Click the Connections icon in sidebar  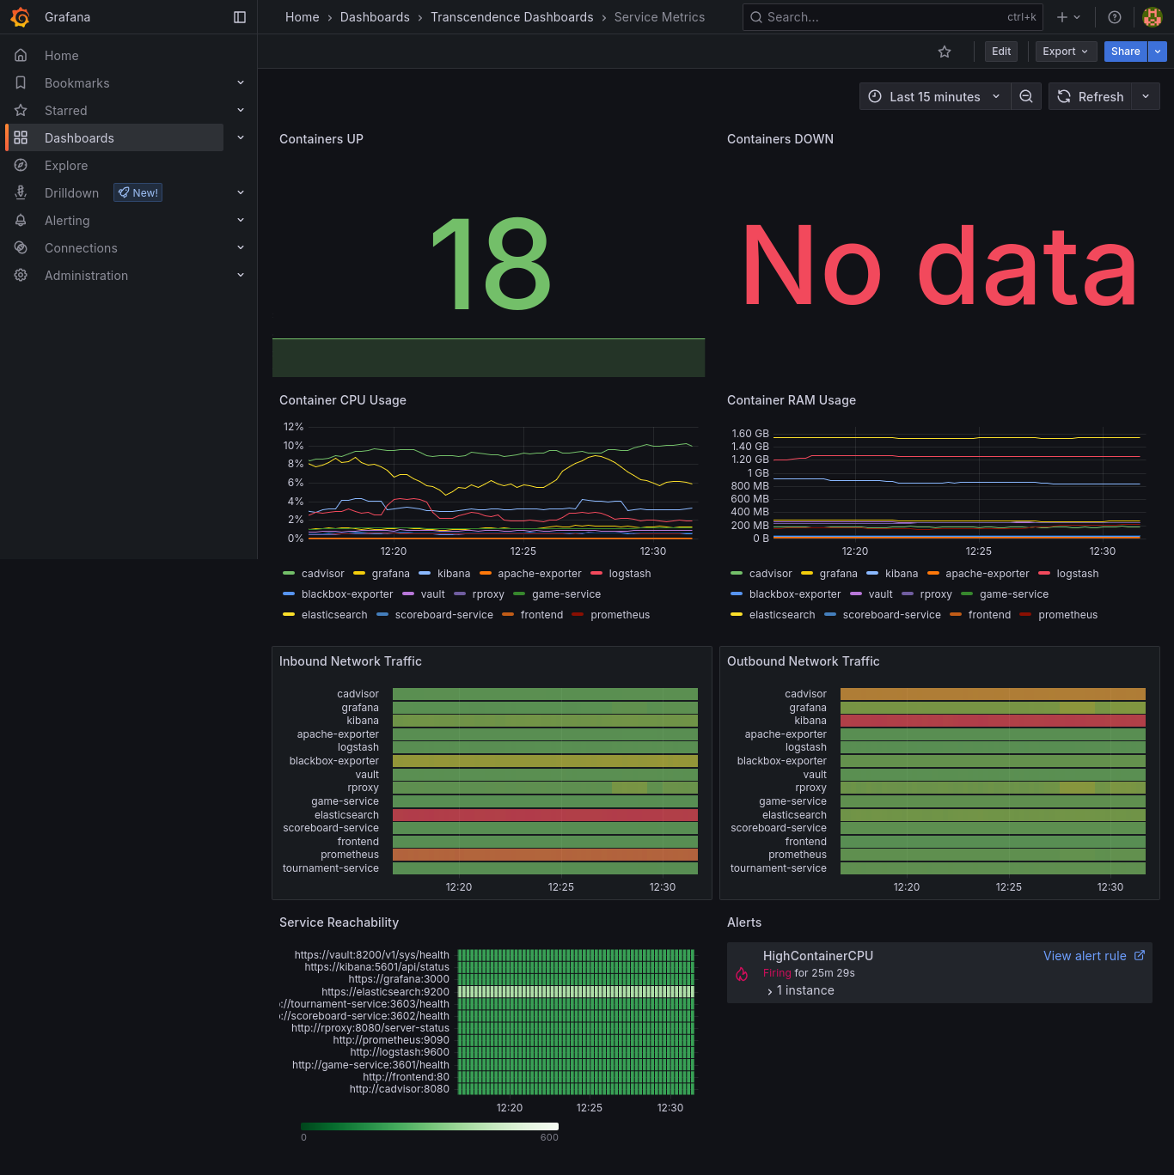[21, 247]
